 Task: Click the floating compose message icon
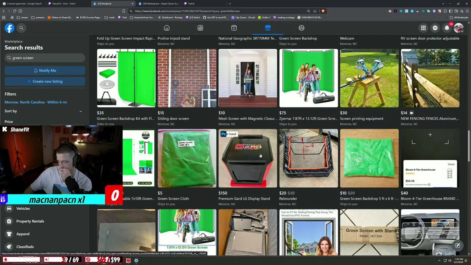[457, 245]
